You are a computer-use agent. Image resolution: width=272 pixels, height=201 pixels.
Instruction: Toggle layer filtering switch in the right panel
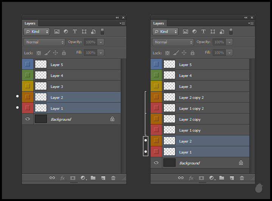(x=231, y=32)
